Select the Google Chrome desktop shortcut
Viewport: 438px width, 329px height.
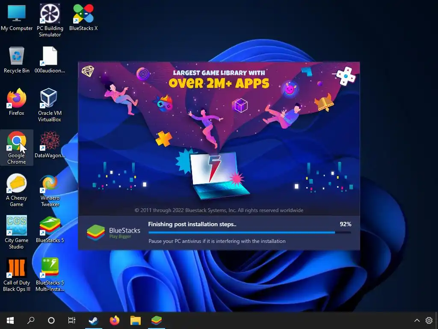(x=17, y=148)
